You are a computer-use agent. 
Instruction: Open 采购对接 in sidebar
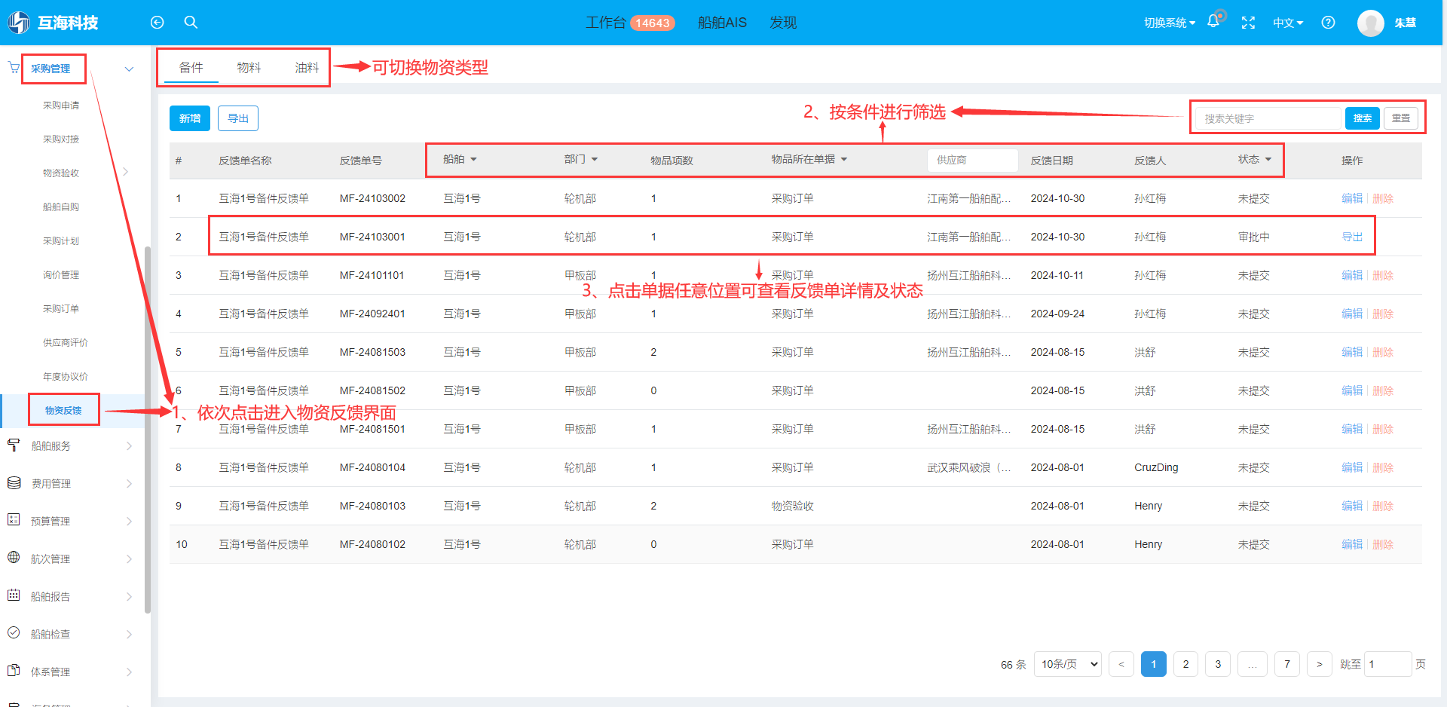pyautogui.click(x=61, y=139)
